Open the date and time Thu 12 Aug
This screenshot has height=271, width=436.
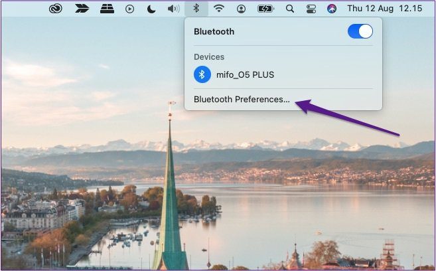coord(385,9)
